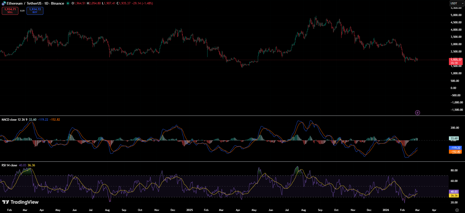465x213 pixels.
Task: Select the MACD close 12 26 9 indicator label
Action: pos(15,120)
